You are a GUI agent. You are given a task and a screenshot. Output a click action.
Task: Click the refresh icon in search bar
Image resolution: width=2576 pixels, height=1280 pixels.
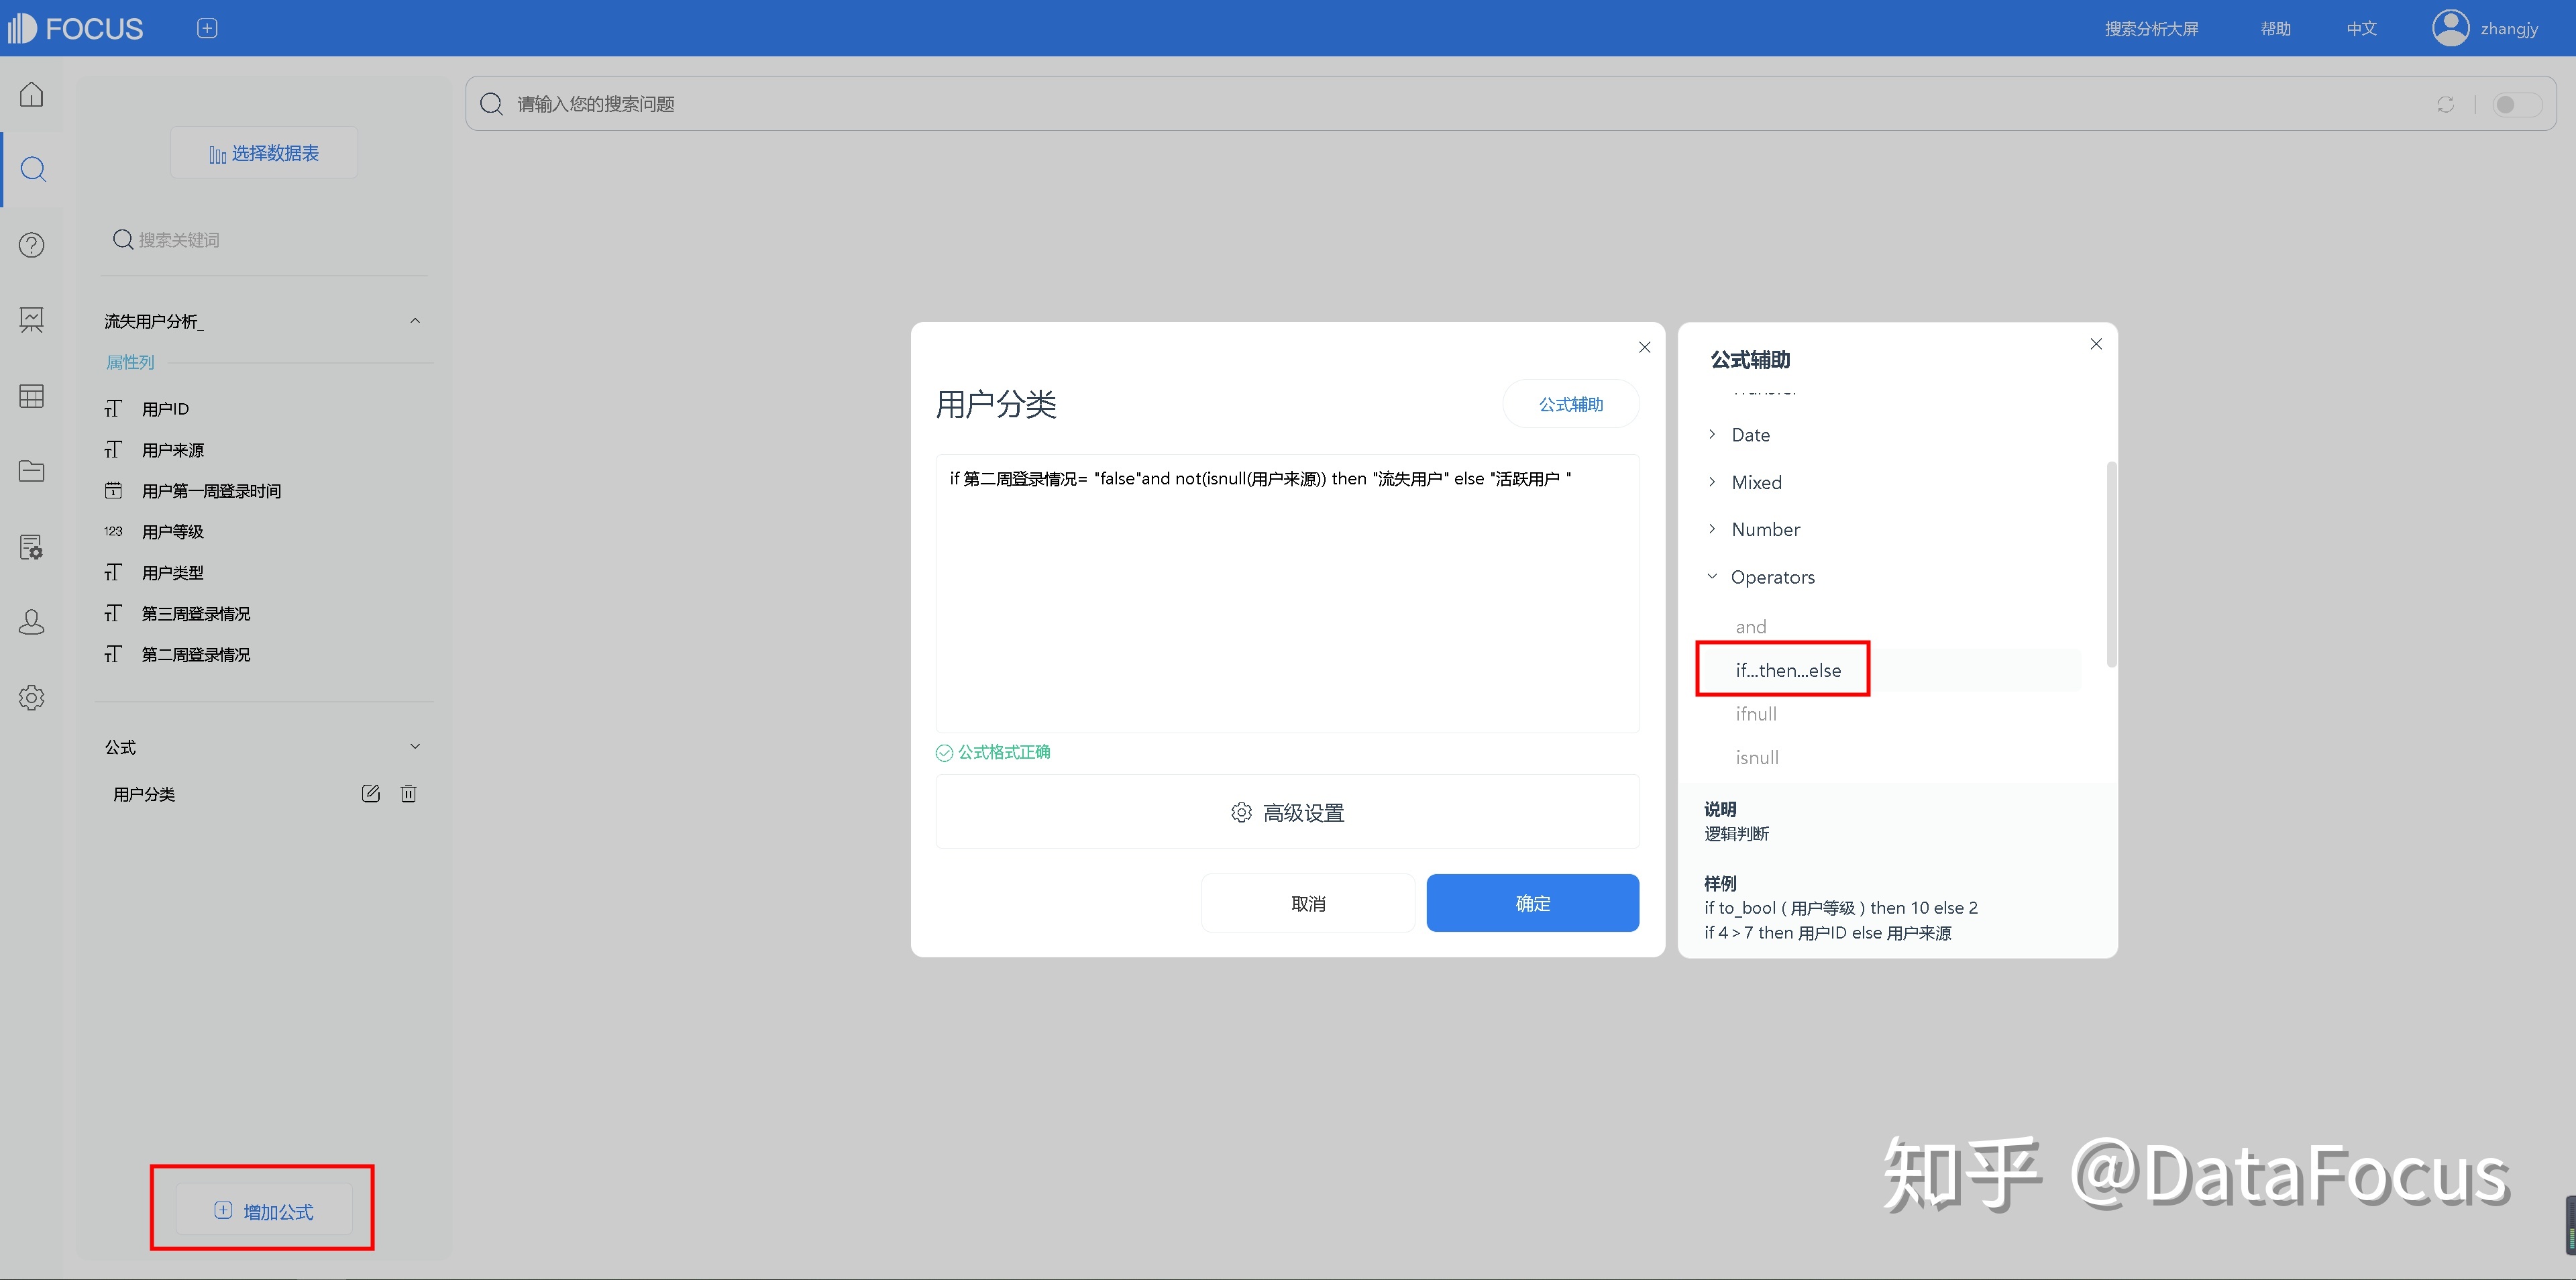(x=2445, y=104)
